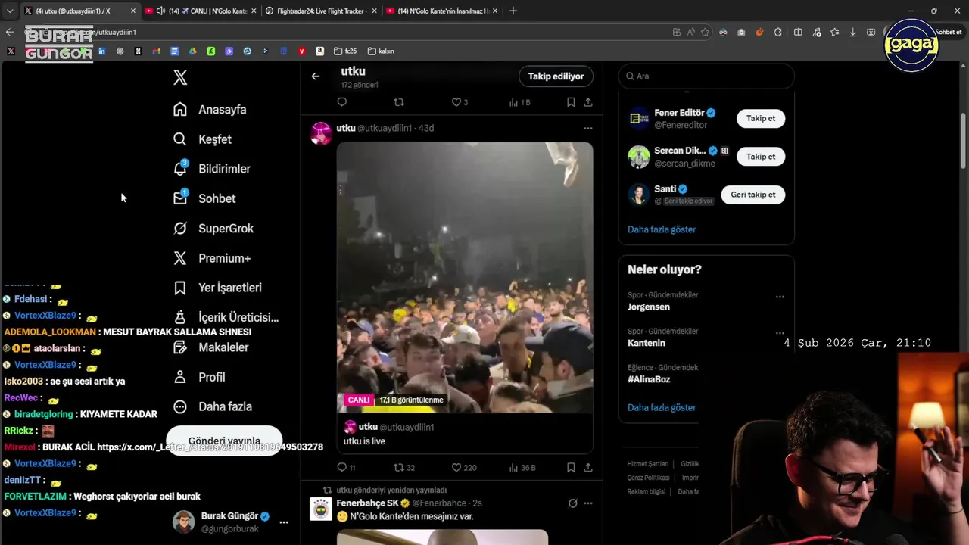Toggle split screen in the browser toolbar

[x=798, y=32]
